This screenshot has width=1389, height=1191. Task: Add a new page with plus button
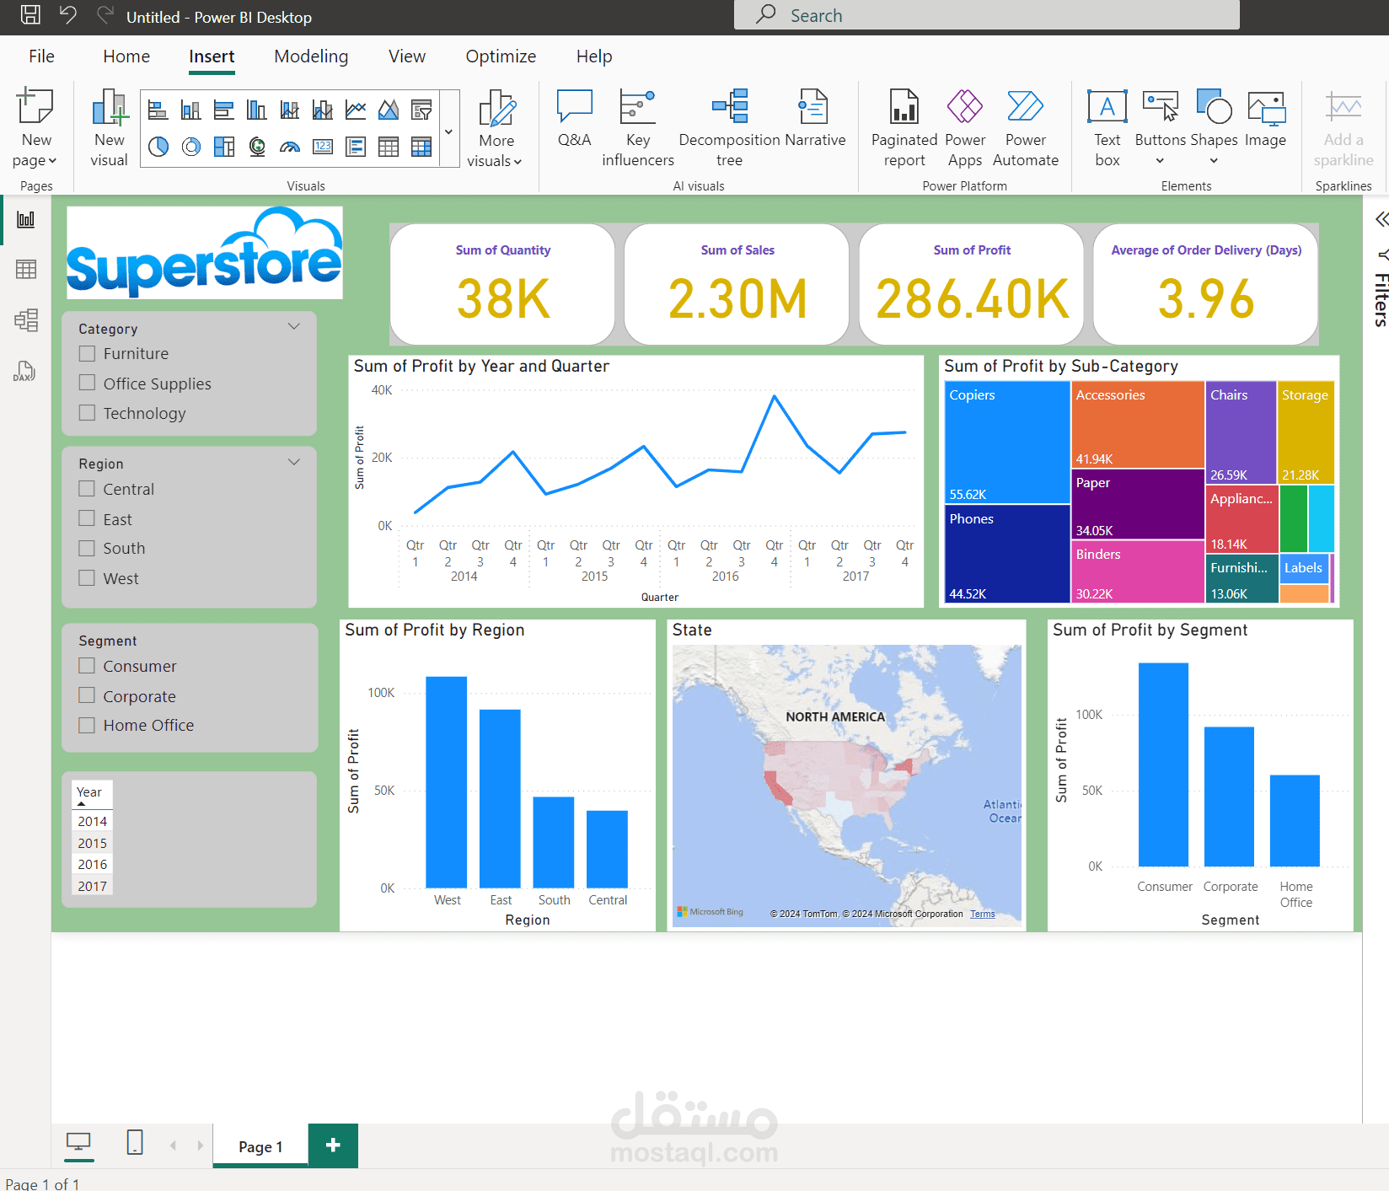(333, 1145)
